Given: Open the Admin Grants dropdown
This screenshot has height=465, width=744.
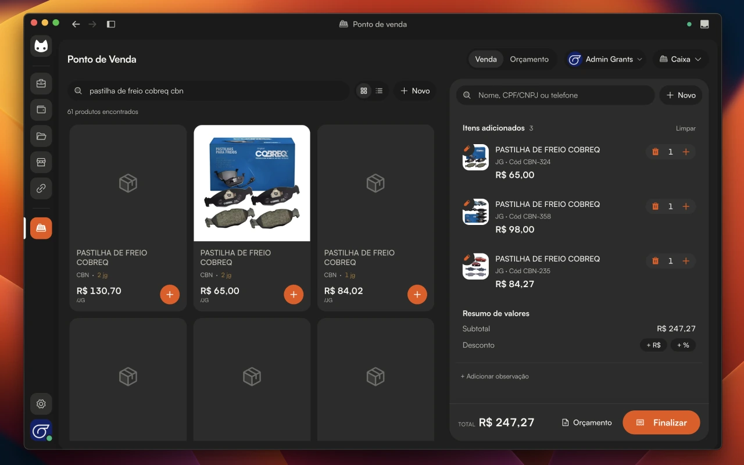Looking at the screenshot, I should tap(605, 59).
